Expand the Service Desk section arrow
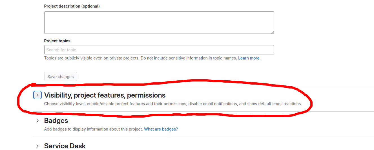This screenshot has width=374, height=150. (x=37, y=146)
